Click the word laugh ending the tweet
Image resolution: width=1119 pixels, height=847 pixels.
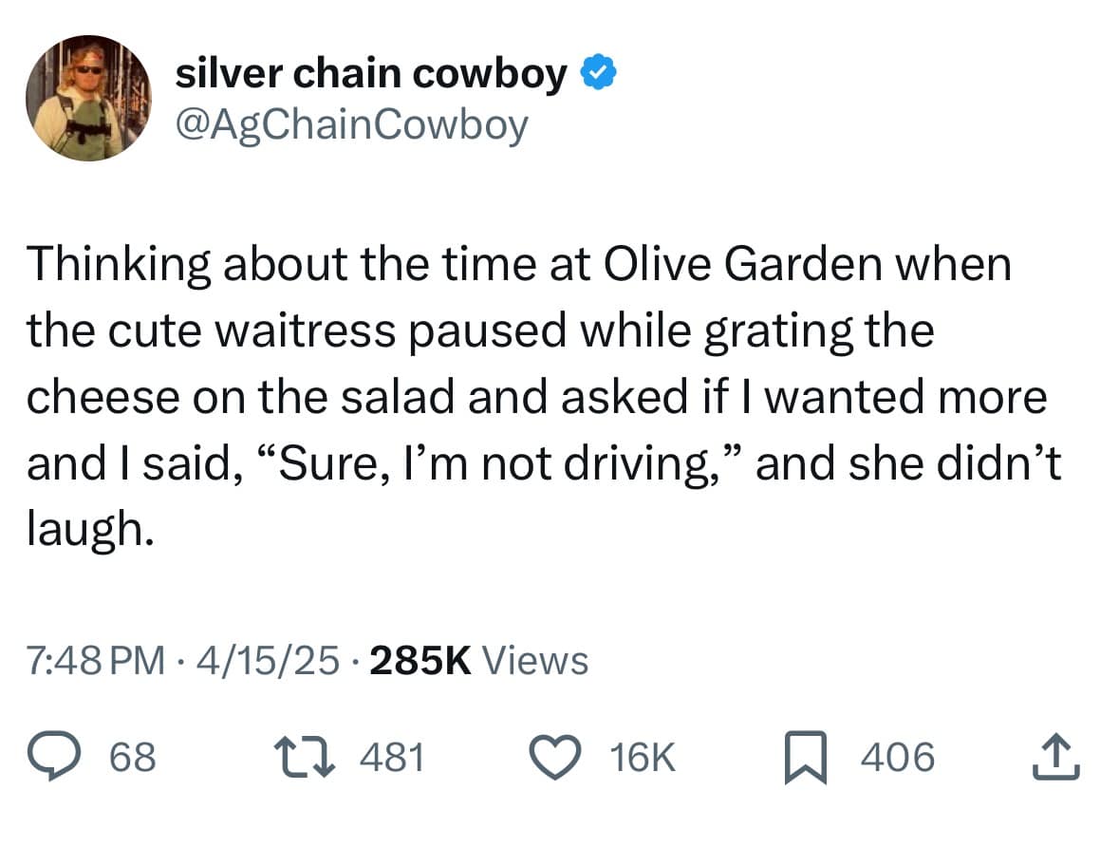87,532
